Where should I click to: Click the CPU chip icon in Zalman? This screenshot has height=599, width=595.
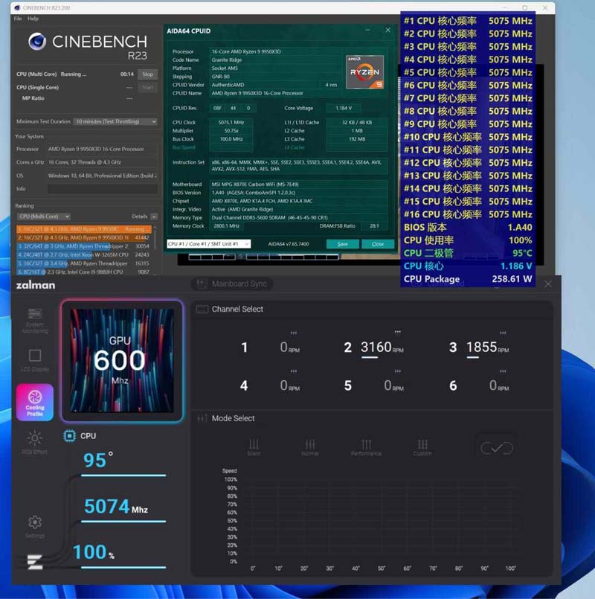69,436
